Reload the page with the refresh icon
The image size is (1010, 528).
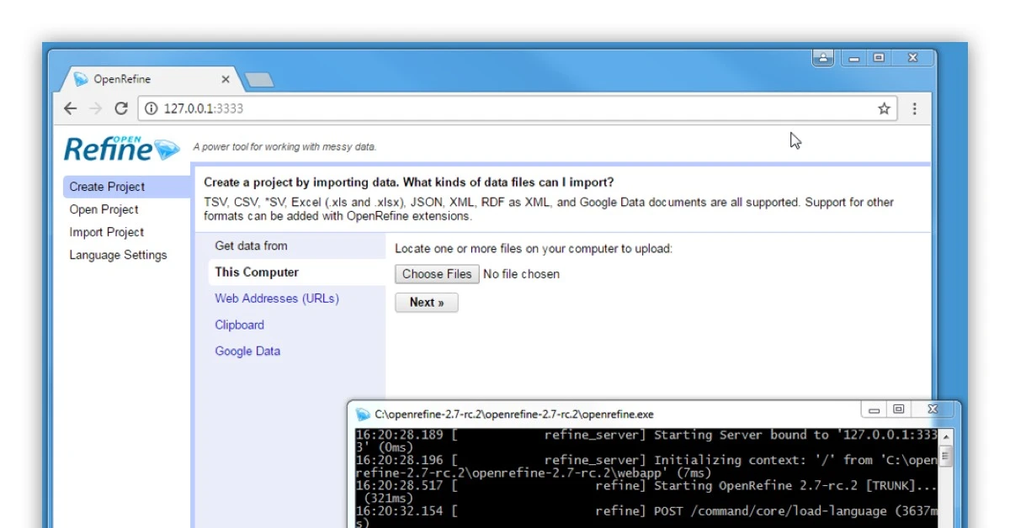pyautogui.click(x=121, y=108)
